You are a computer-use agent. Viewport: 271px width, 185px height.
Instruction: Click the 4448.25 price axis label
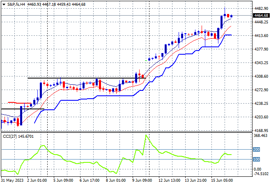[261, 22]
